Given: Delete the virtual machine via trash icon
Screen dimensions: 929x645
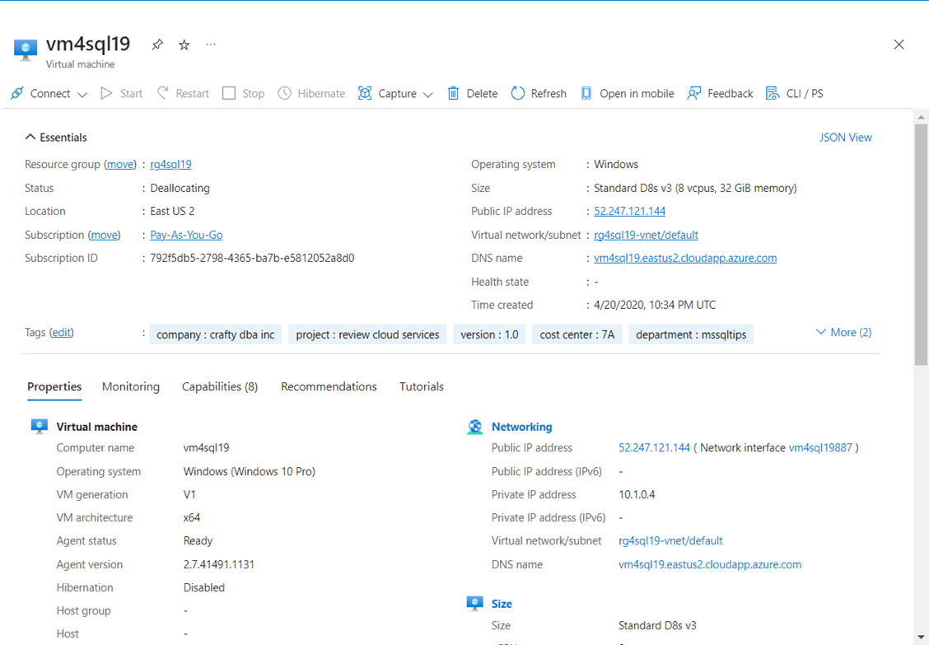Looking at the screenshot, I should tap(453, 93).
